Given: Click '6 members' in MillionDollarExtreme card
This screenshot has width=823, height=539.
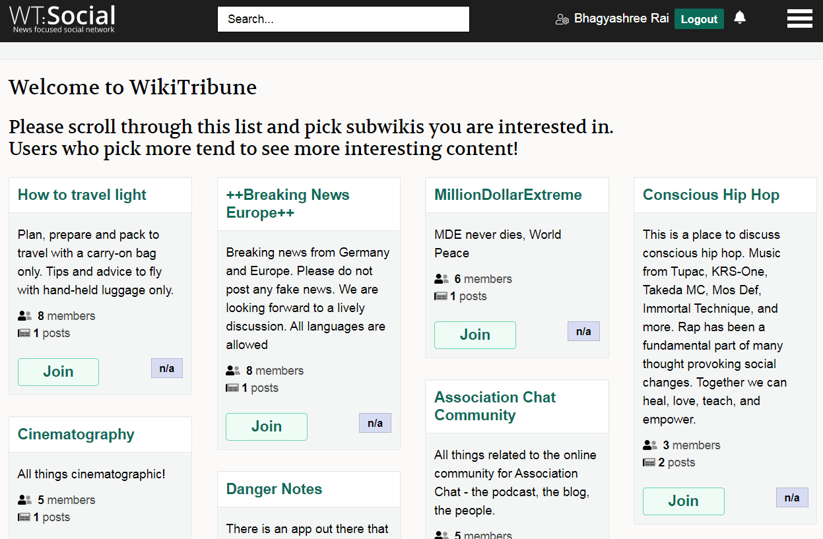Looking at the screenshot, I should coord(483,279).
